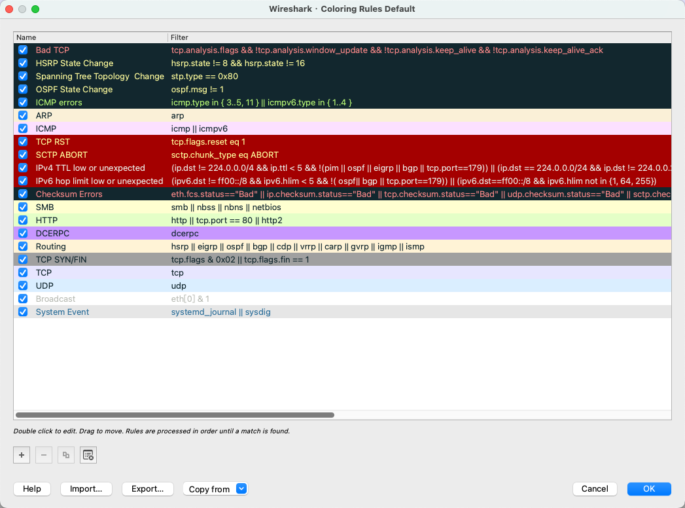
Task: Click the horizontal scrollbar thumb
Action: click(175, 415)
